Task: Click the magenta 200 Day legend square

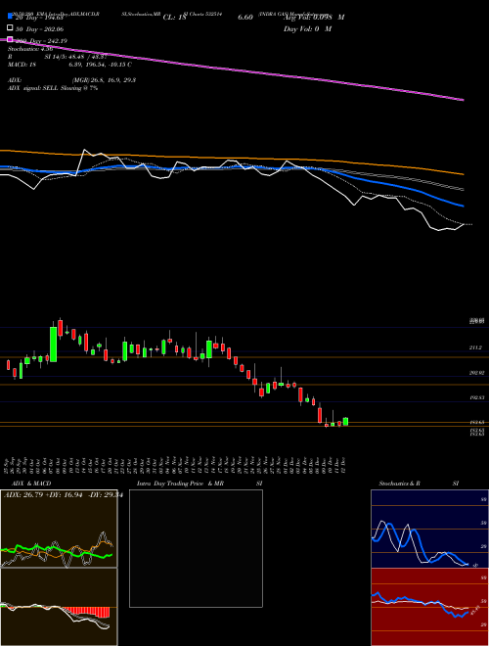Action: pos(11,39)
